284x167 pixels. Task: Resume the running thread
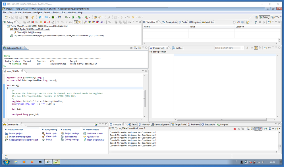[36, 22]
